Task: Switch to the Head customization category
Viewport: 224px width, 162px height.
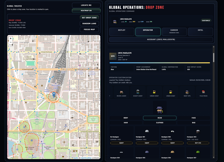Action: click(x=160, y=118)
